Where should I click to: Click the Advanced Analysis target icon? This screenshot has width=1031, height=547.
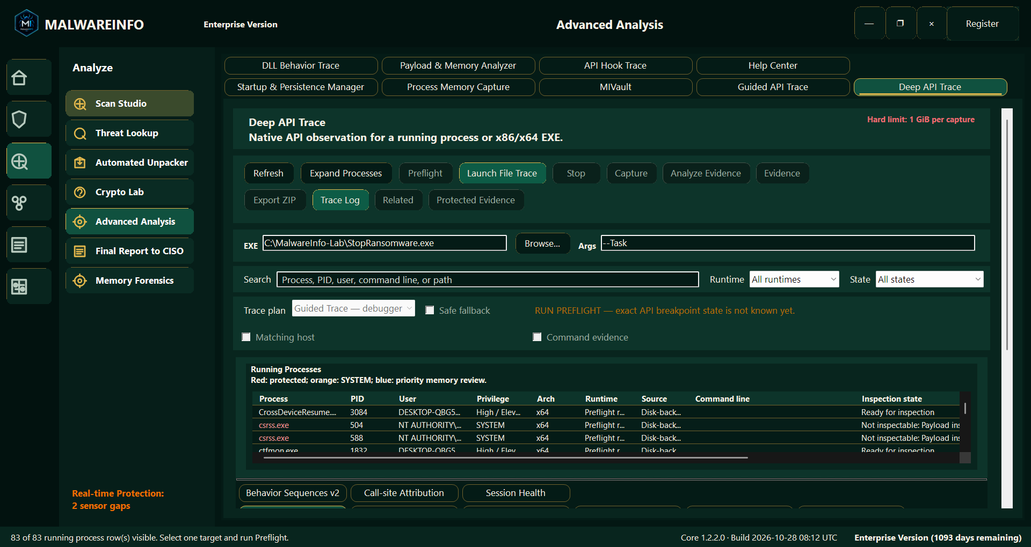point(80,222)
